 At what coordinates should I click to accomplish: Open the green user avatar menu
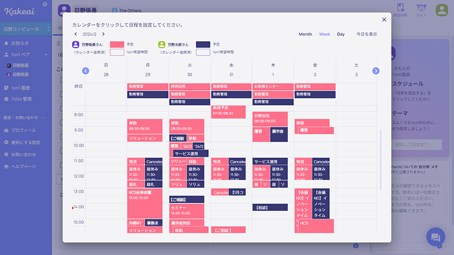click(x=442, y=10)
